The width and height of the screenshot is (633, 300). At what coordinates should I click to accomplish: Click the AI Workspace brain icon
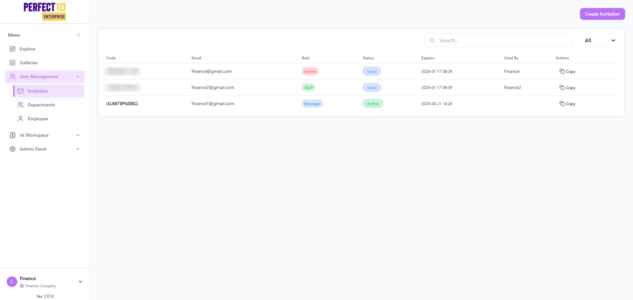point(13,135)
